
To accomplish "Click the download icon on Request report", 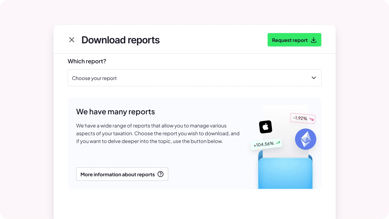I will pos(313,40).
